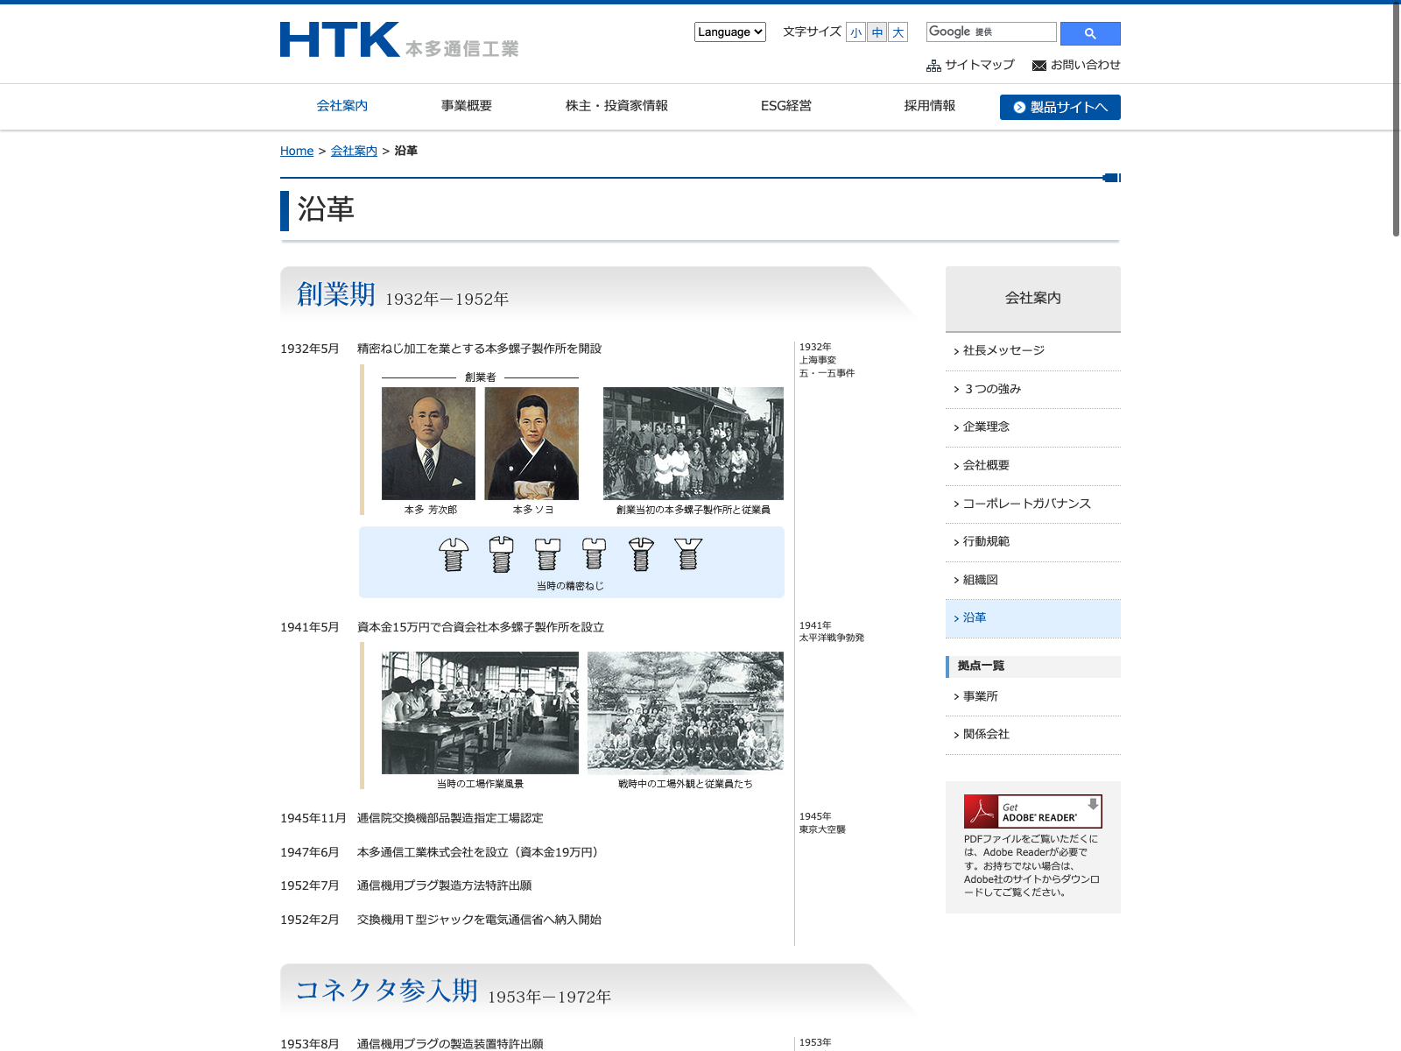Click the Google search magnifier button
1401x1051 pixels.
[1090, 33]
